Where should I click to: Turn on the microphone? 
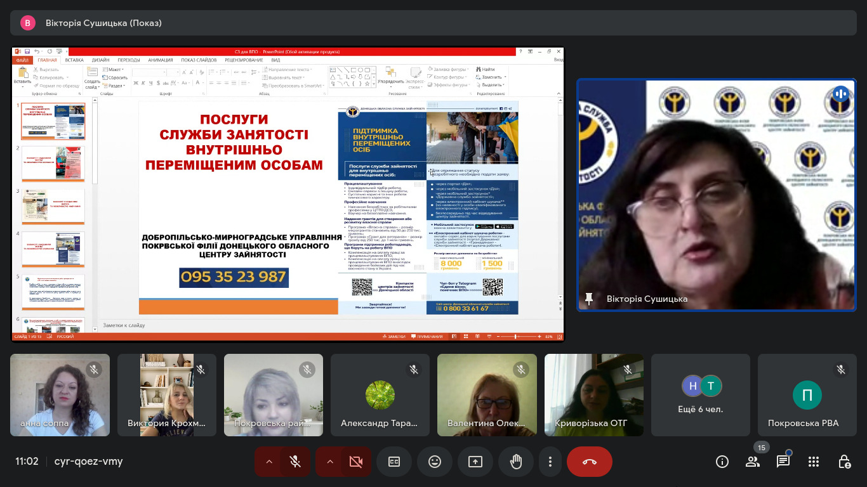coord(295,462)
